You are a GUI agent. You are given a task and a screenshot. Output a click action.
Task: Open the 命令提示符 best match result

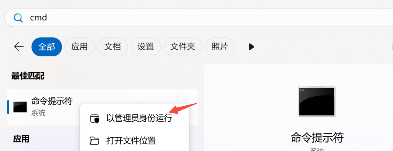pos(103,107)
